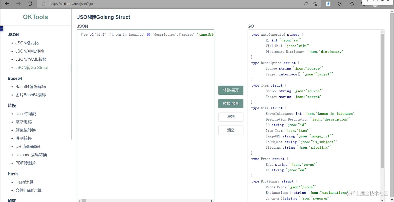Screen dimensions: 394x202
Task: Click the 转换-展开 convert button
Action: click(231, 90)
